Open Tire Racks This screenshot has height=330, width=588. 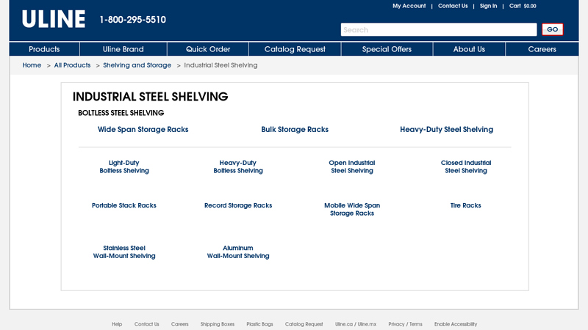point(465,205)
